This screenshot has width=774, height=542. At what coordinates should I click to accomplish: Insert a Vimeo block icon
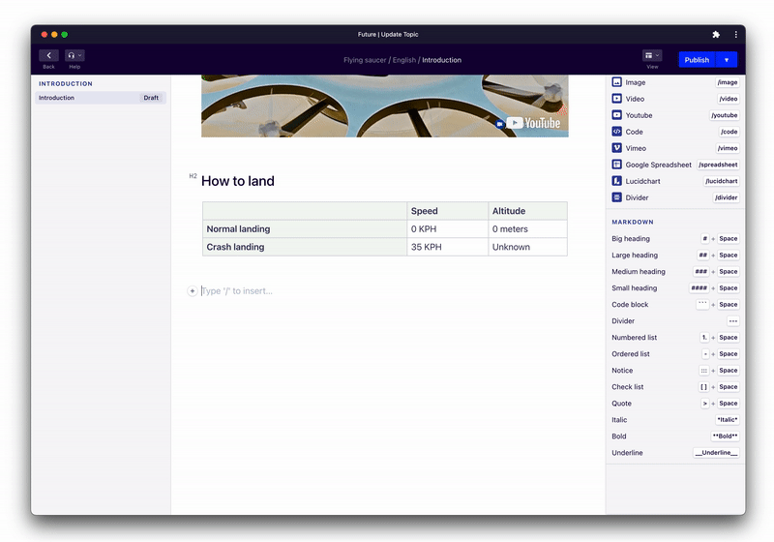click(x=616, y=148)
